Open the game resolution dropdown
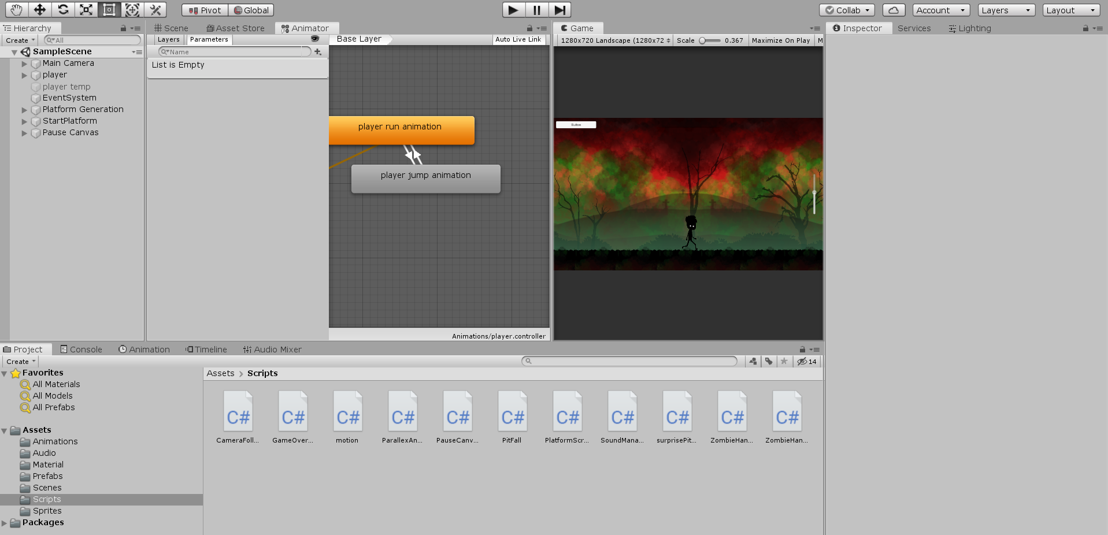Image resolution: width=1108 pixels, height=535 pixels. point(615,40)
